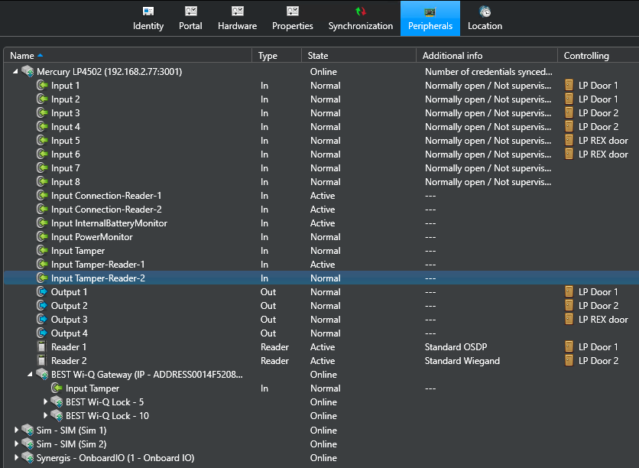Collapse the Mercury LP4502 tree node

[x=16, y=71]
